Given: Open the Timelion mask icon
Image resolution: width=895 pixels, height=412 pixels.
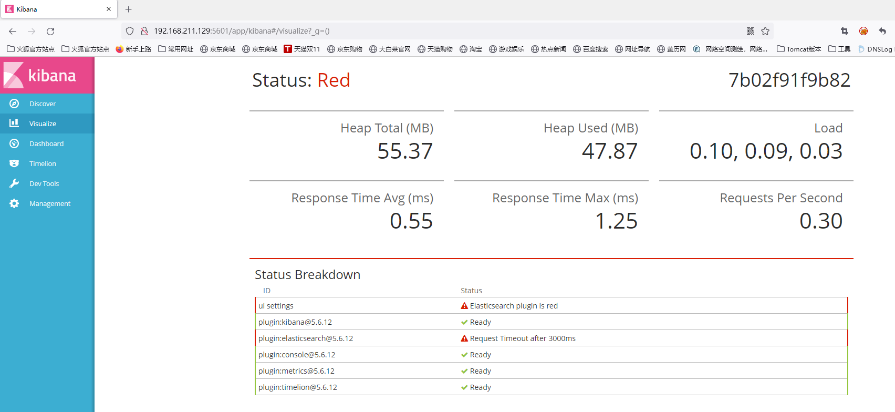Looking at the screenshot, I should (x=14, y=163).
